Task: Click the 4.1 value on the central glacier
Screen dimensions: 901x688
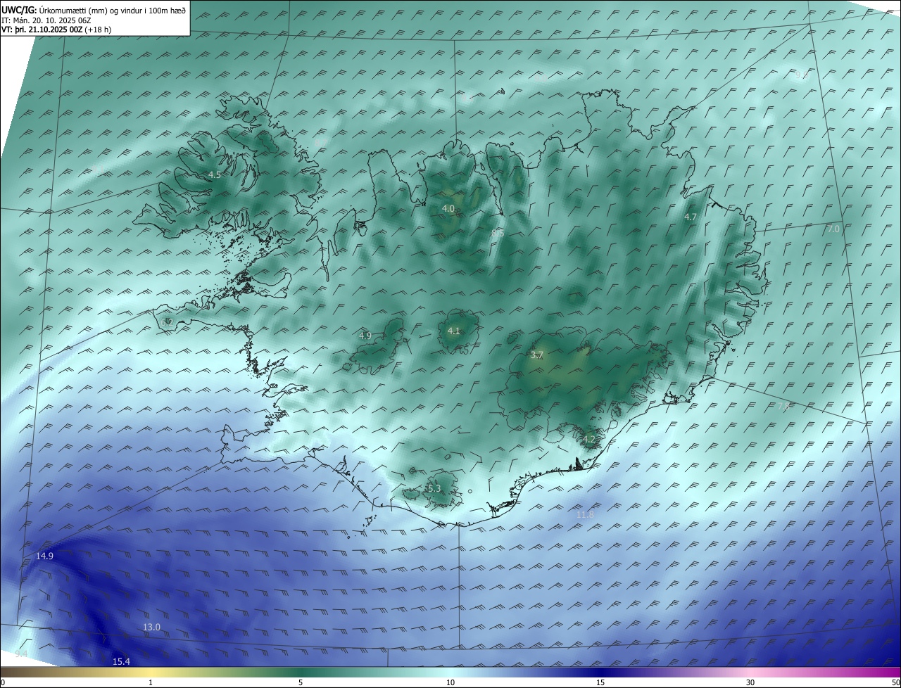Action: point(454,331)
